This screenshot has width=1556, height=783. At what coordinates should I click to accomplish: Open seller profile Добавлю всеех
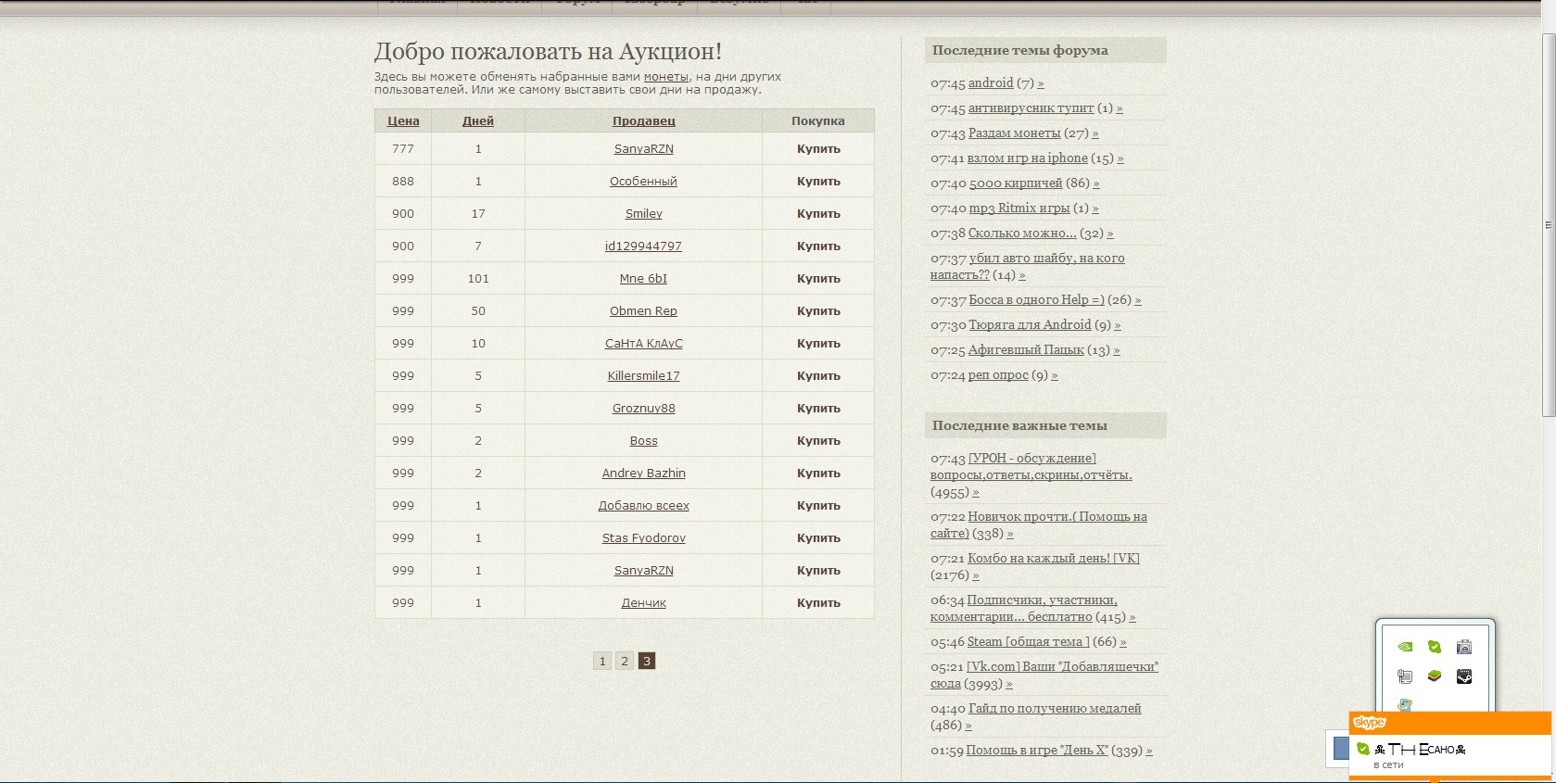click(643, 505)
